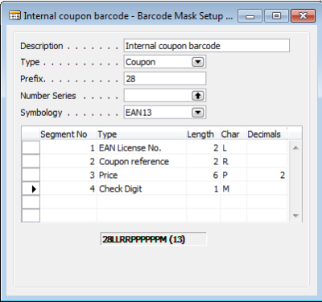This screenshot has width=322, height=302.
Task: Click the Price row Decimals cell with 2
Action: click(266, 175)
